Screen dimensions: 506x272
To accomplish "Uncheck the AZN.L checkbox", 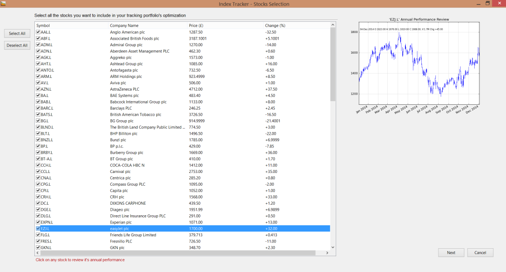I will pyautogui.click(x=38, y=89).
